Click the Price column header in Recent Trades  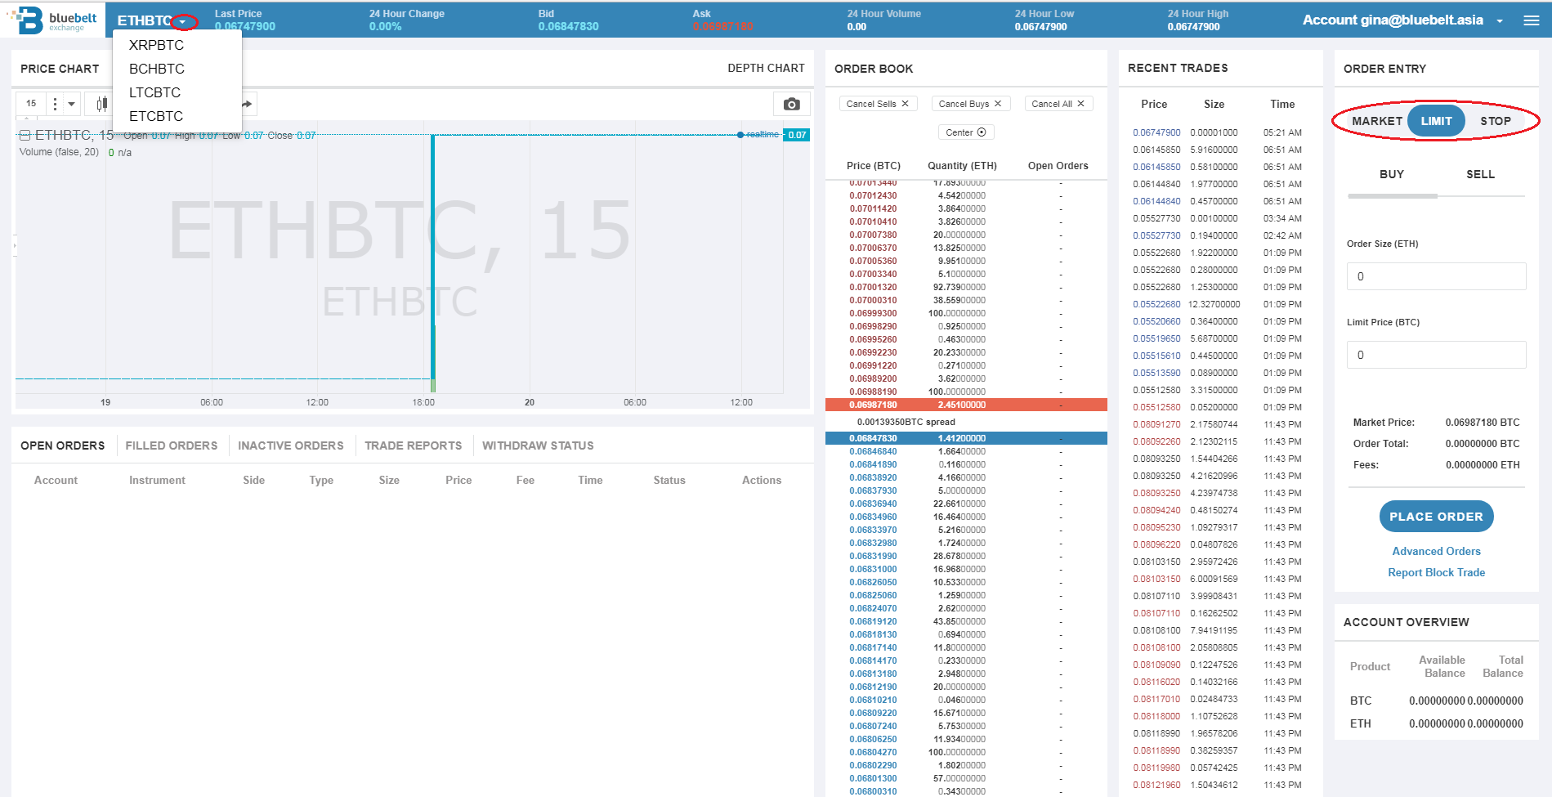pyautogui.click(x=1154, y=104)
